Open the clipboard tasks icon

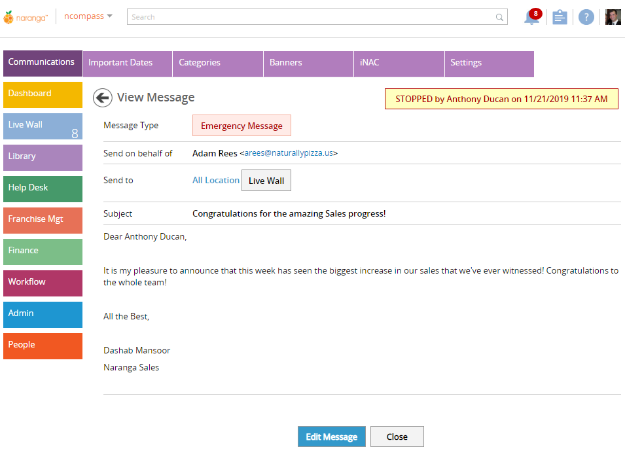coord(560,17)
